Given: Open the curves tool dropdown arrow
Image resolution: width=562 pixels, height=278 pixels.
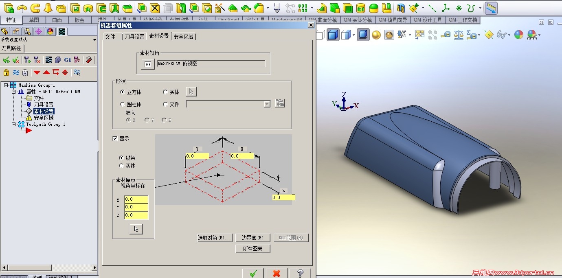Looking at the screenshot, I should [481, 8].
